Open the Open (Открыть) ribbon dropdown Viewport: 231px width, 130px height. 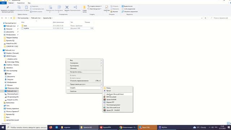click(115, 6)
